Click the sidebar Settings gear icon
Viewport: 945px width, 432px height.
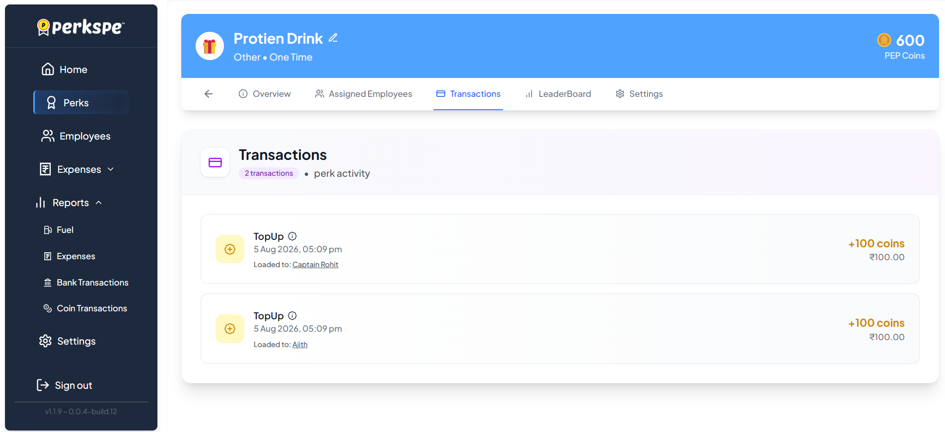[x=45, y=341]
